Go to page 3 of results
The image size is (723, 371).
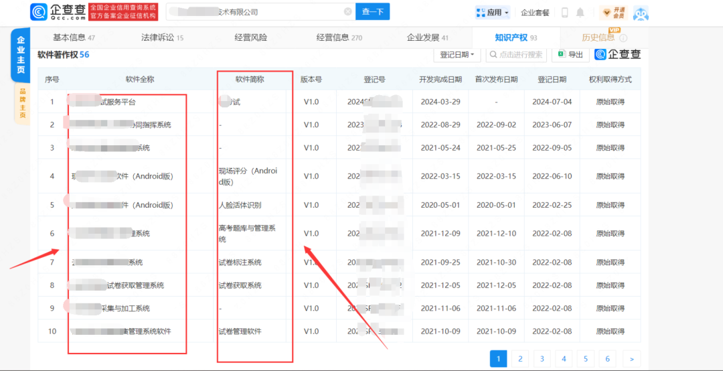[x=542, y=358]
